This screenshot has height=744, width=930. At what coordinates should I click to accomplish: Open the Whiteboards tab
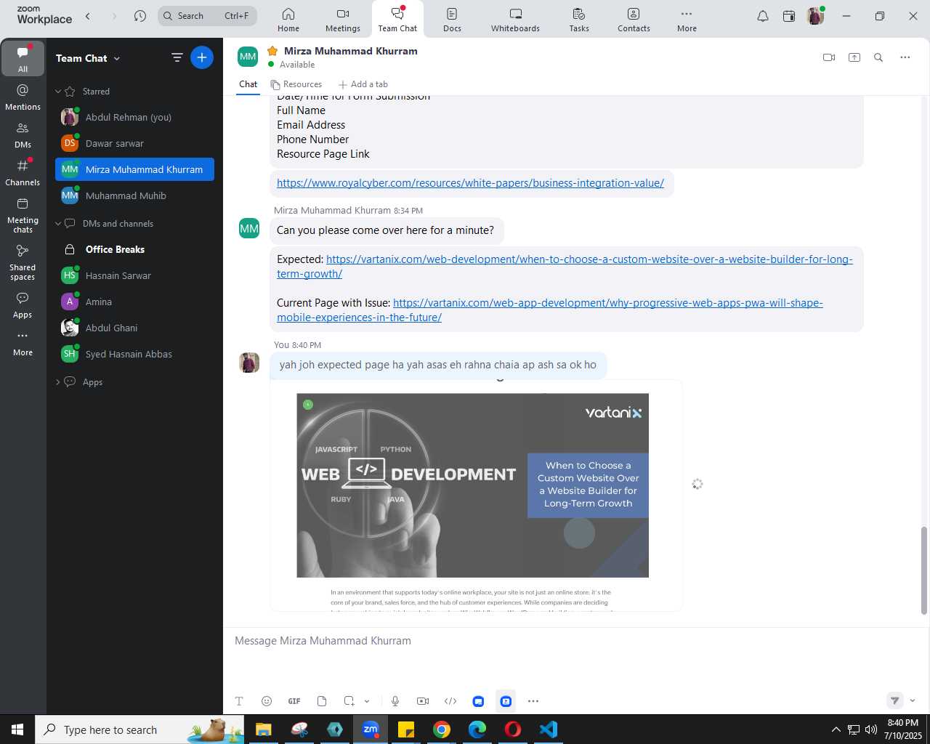(515, 20)
